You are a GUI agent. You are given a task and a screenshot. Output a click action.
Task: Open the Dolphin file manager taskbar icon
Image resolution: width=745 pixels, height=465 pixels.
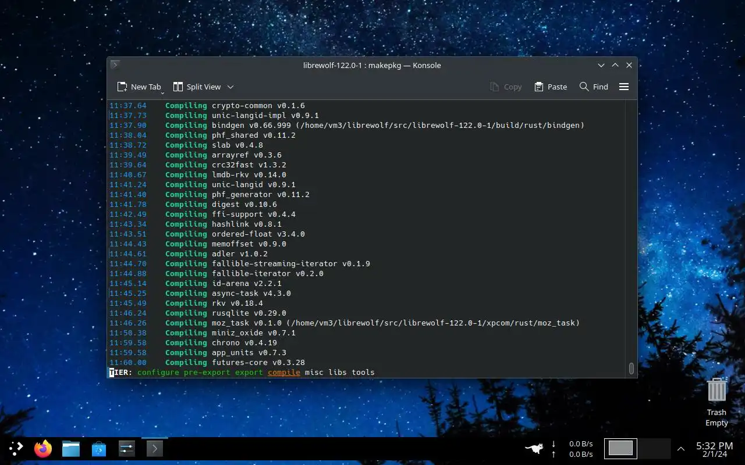(x=71, y=448)
